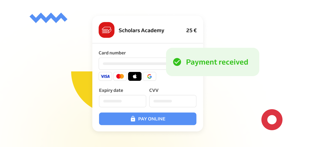Click the padlock icon on pay button
Image resolution: width=312 pixels, height=147 pixels.
[x=133, y=119]
